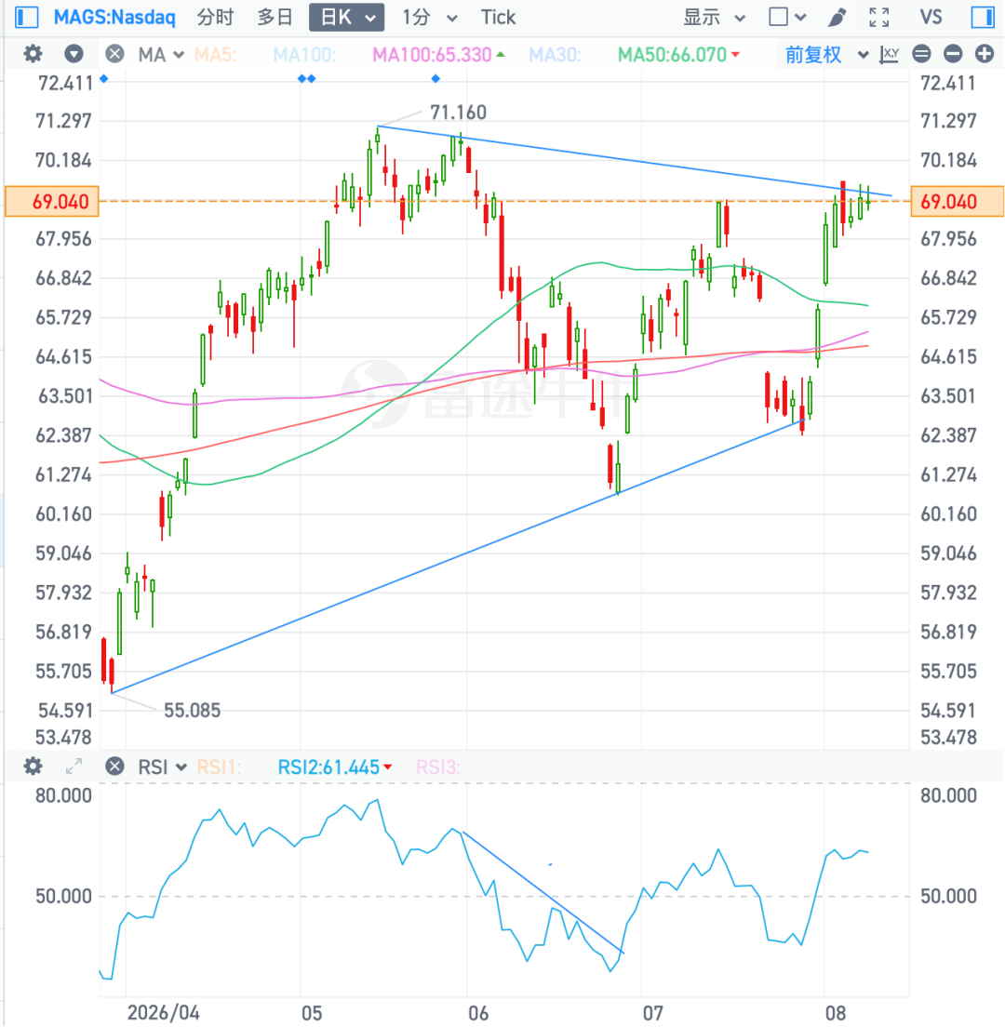
Task: Toggle the left sidebar panel icon
Action: click(26, 17)
